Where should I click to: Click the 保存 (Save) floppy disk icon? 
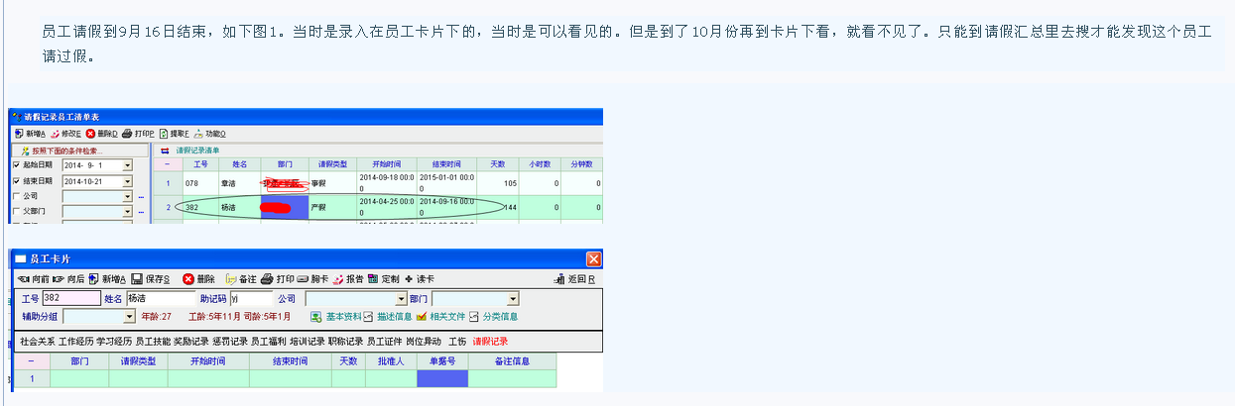click(x=137, y=279)
